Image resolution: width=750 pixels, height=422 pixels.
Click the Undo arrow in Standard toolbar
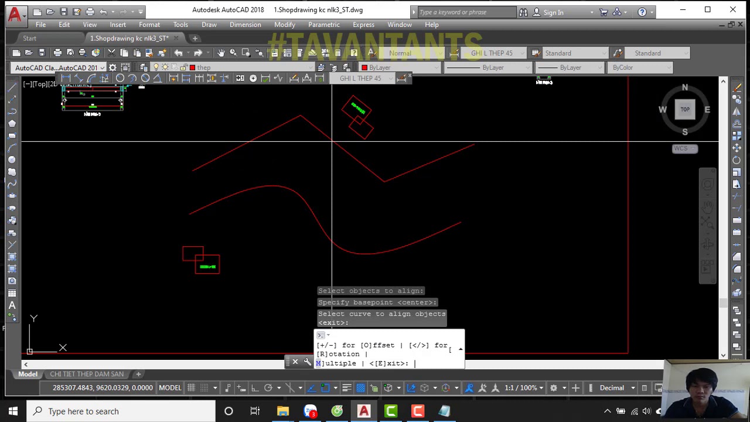178,53
